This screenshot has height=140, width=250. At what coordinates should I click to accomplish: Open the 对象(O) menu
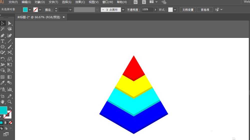click(40, 2)
